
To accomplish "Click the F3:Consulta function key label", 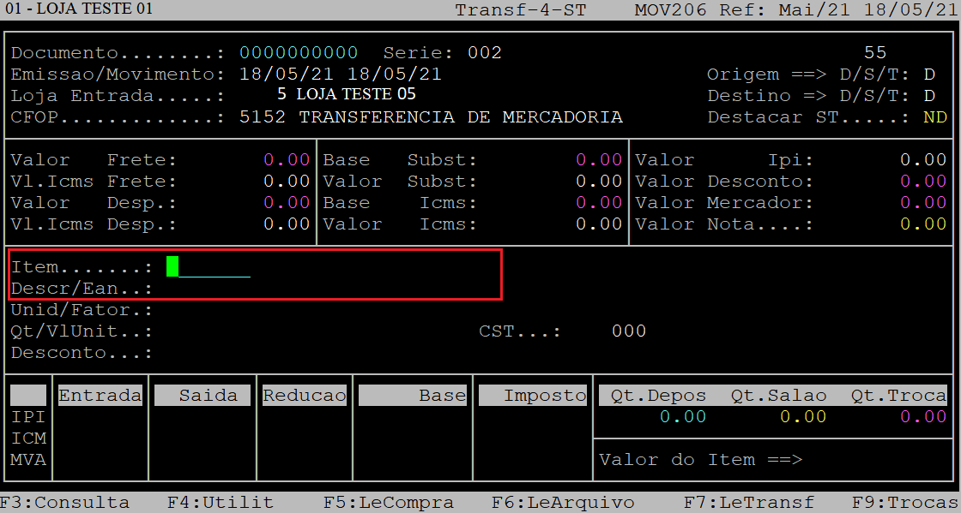I will click(x=65, y=503).
